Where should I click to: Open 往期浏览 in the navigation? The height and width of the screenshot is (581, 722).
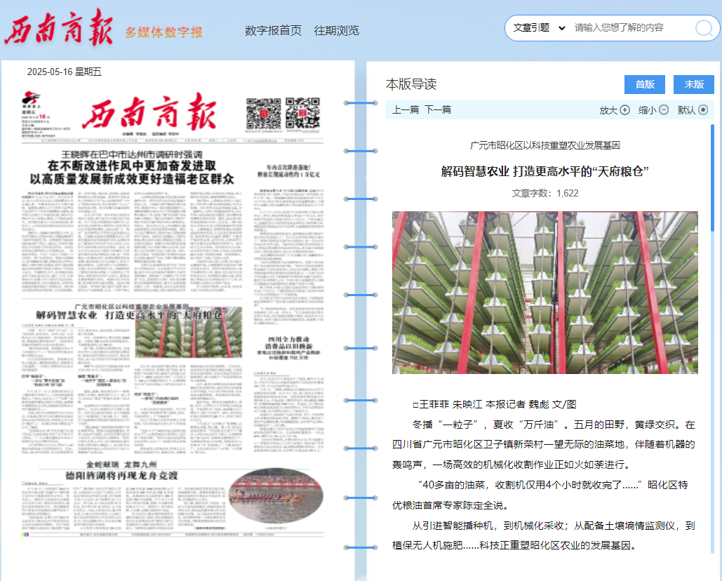tap(336, 30)
